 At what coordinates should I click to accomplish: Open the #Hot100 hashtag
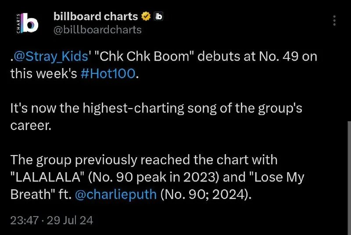point(108,73)
